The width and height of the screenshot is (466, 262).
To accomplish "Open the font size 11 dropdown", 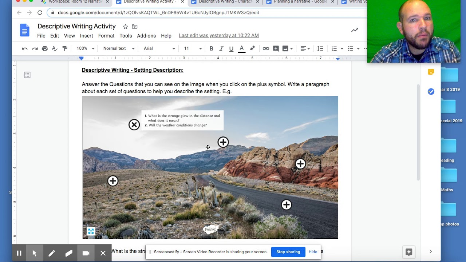I will tap(193, 48).
